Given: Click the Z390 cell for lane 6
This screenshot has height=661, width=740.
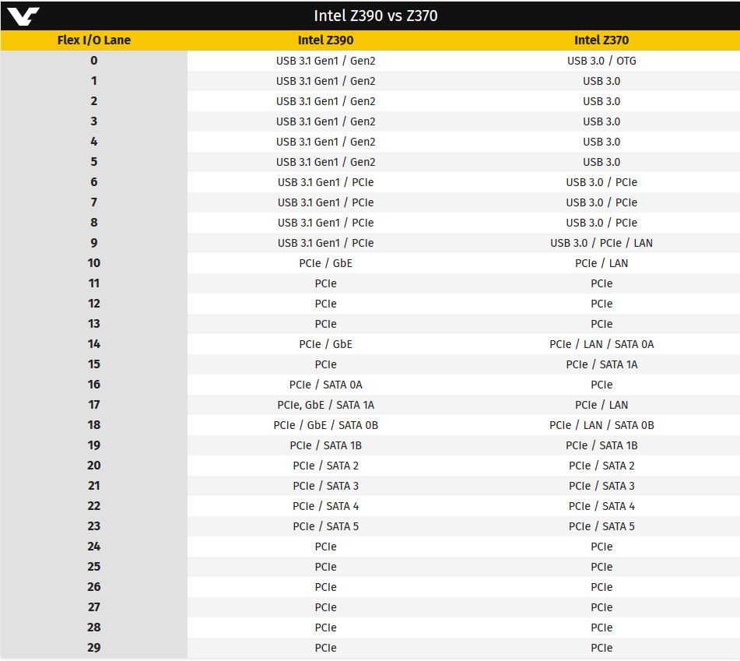Looking at the screenshot, I should [x=325, y=182].
